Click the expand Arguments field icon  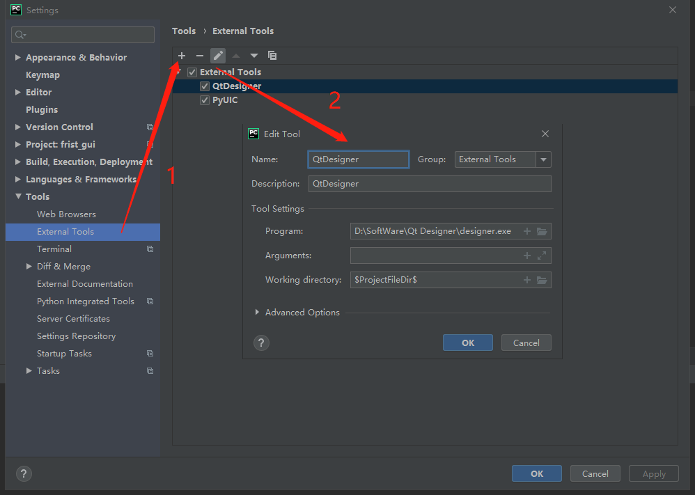[x=542, y=256]
